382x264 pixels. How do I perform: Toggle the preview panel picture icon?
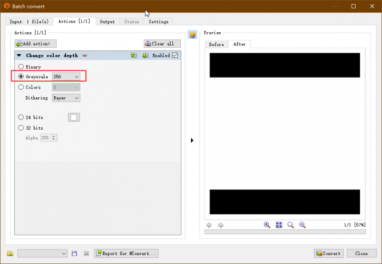coord(192,35)
